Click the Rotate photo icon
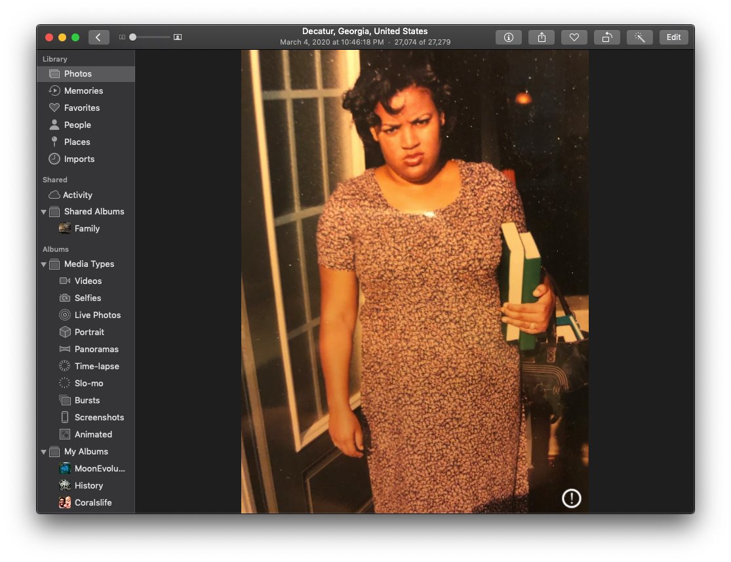The image size is (731, 562). [606, 37]
